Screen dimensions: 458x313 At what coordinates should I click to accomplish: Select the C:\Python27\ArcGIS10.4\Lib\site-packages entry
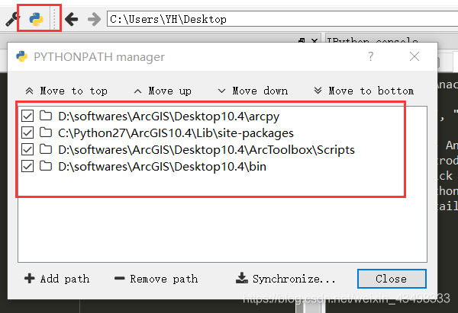click(176, 133)
